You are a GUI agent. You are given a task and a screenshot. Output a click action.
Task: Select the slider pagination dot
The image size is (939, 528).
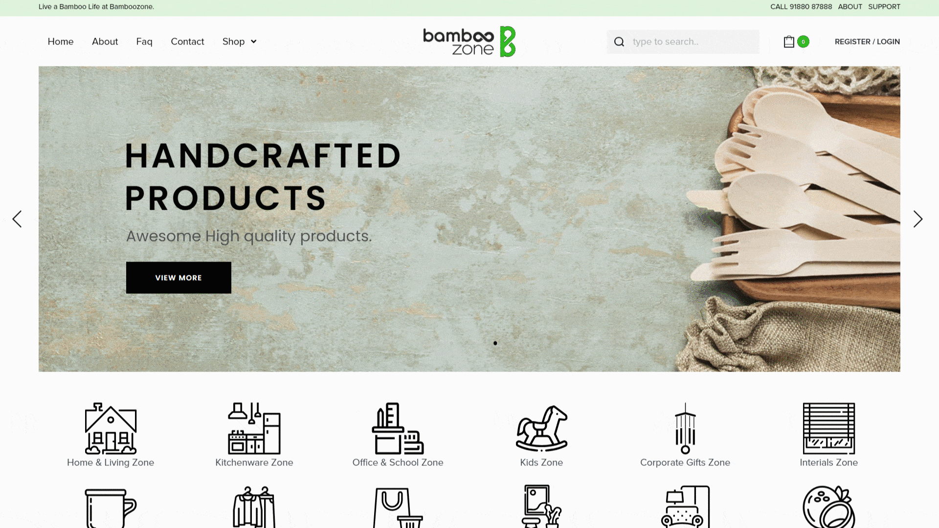[495, 343]
